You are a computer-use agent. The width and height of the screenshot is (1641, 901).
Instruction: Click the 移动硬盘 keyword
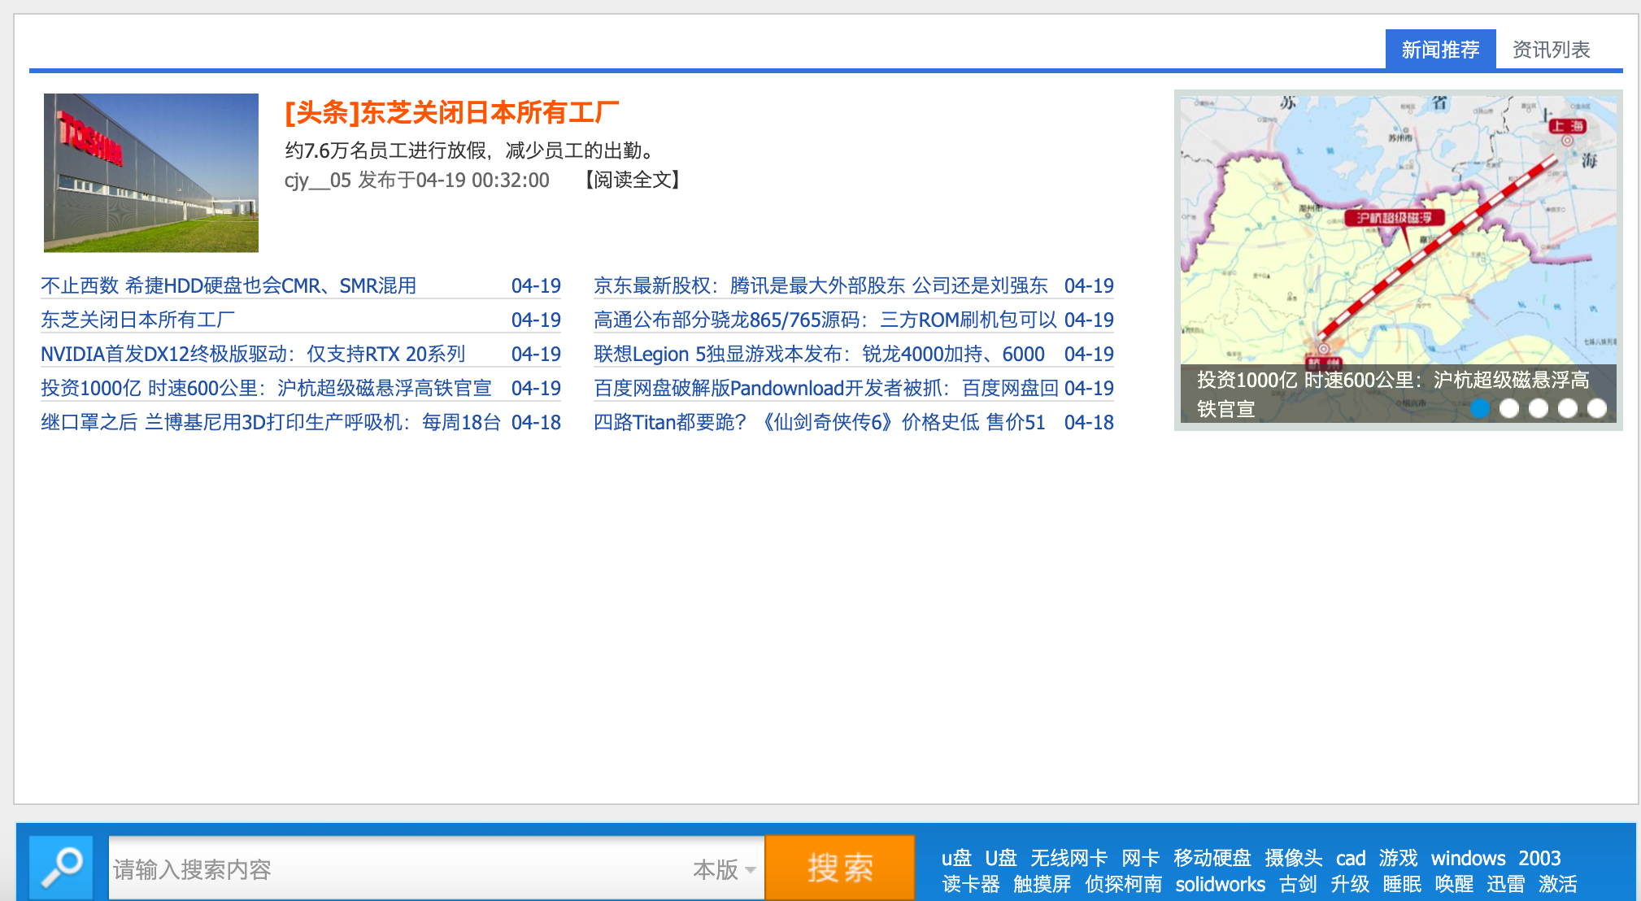[1212, 858]
